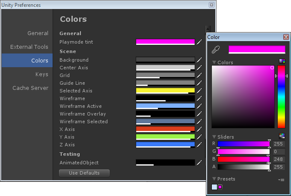291x196 pixels.
Task: Collapse the Sliders section
Action: (x=214, y=137)
